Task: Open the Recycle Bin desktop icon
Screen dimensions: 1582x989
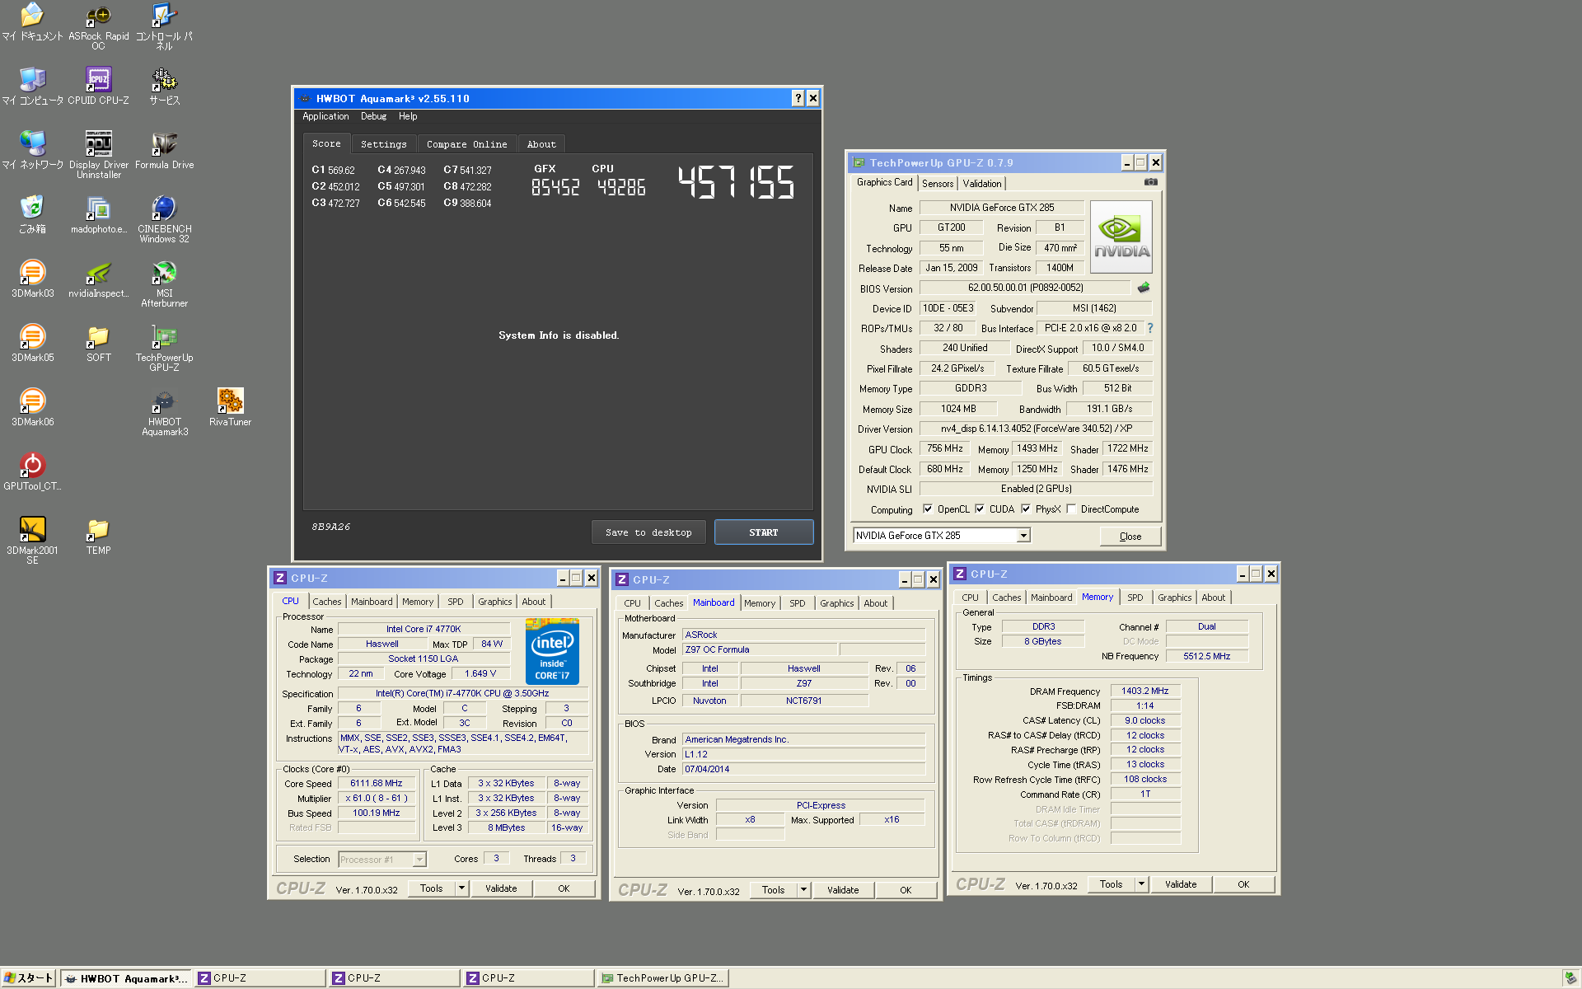Action: click(32, 214)
